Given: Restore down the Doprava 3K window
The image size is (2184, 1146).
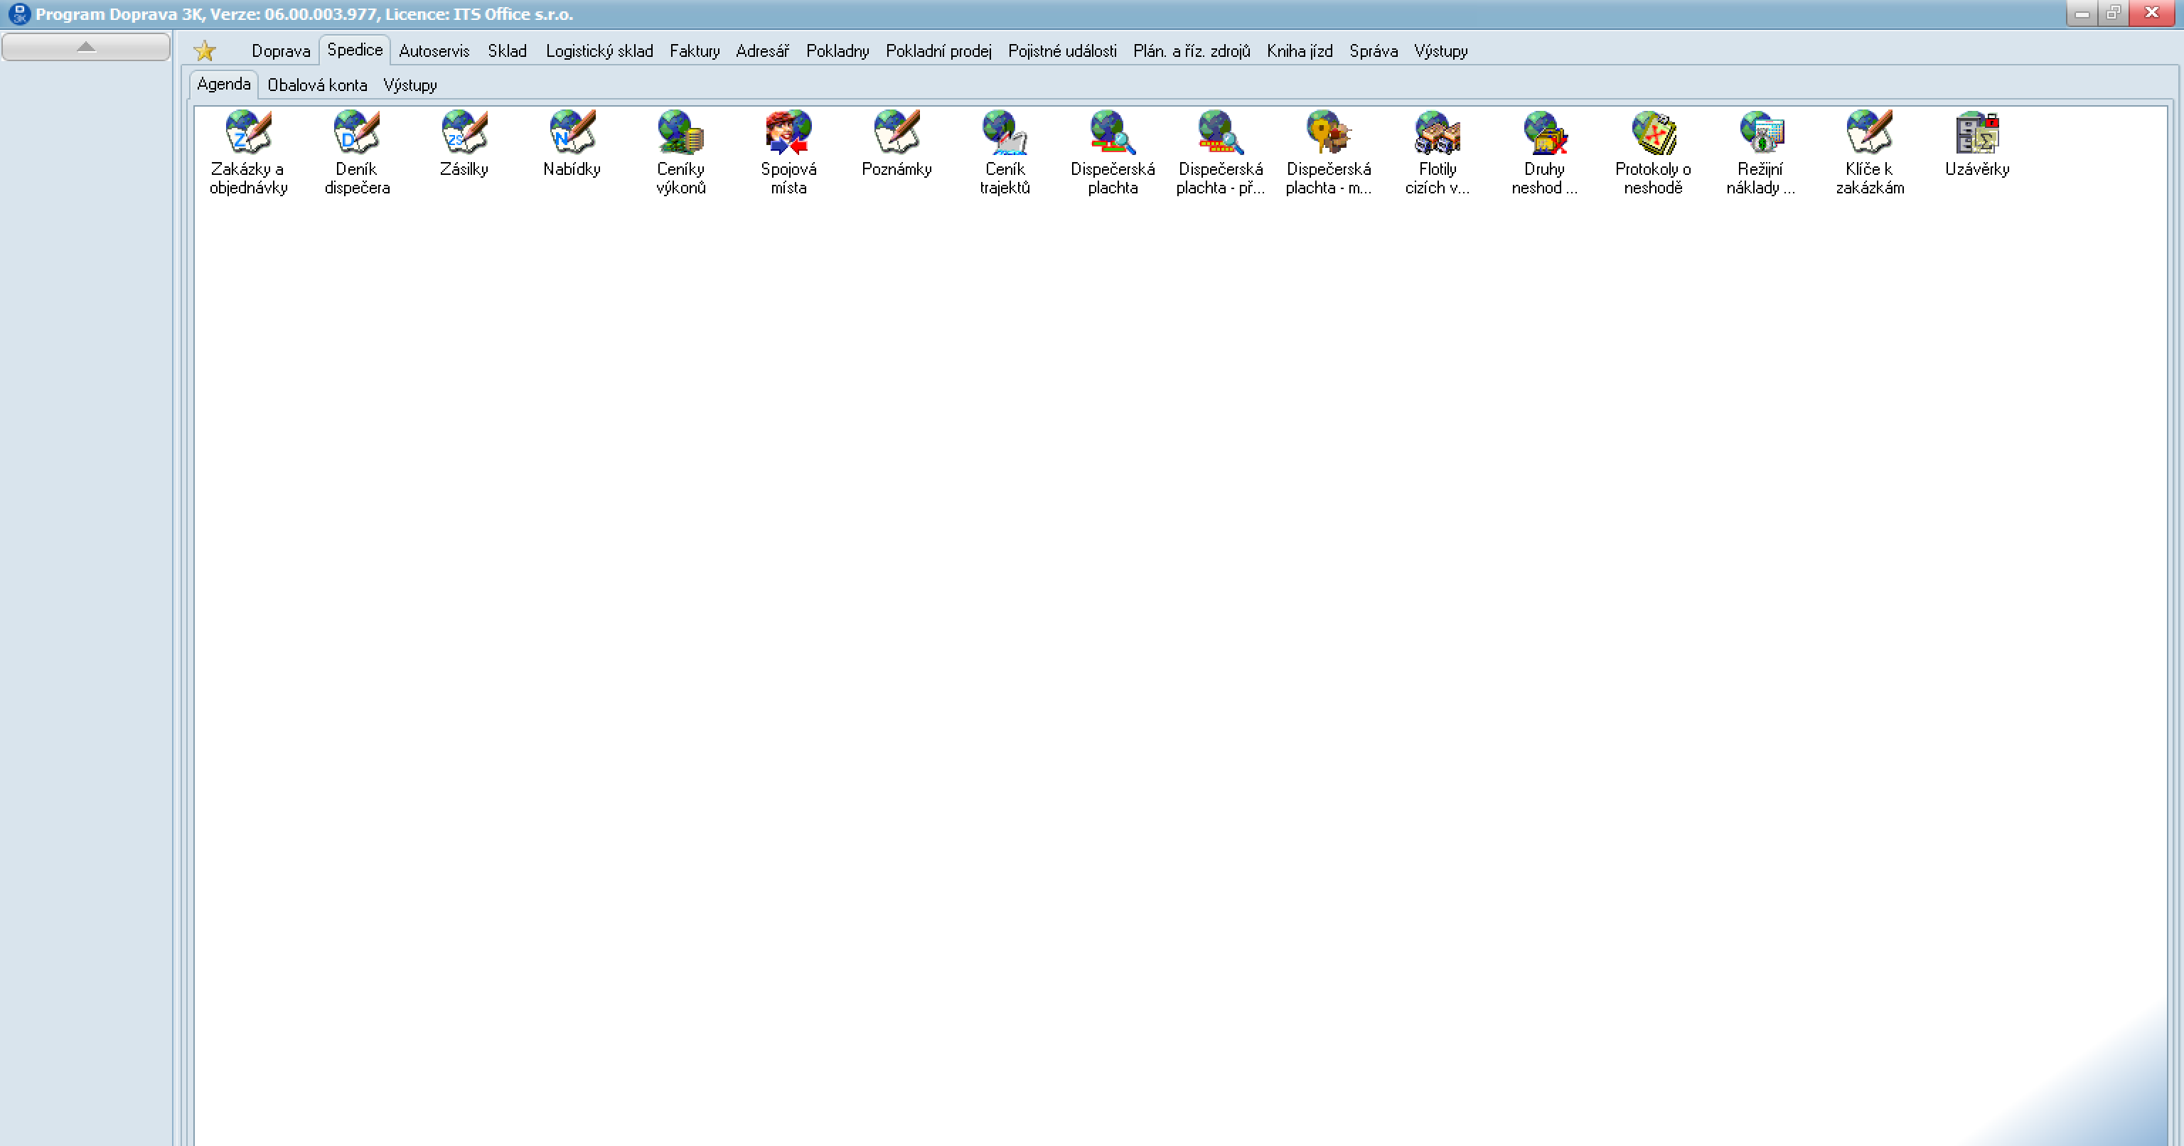Looking at the screenshot, I should pos(2113,13).
